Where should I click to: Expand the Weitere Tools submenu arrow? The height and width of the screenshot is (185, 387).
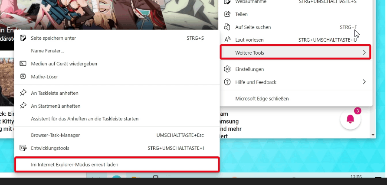point(364,52)
